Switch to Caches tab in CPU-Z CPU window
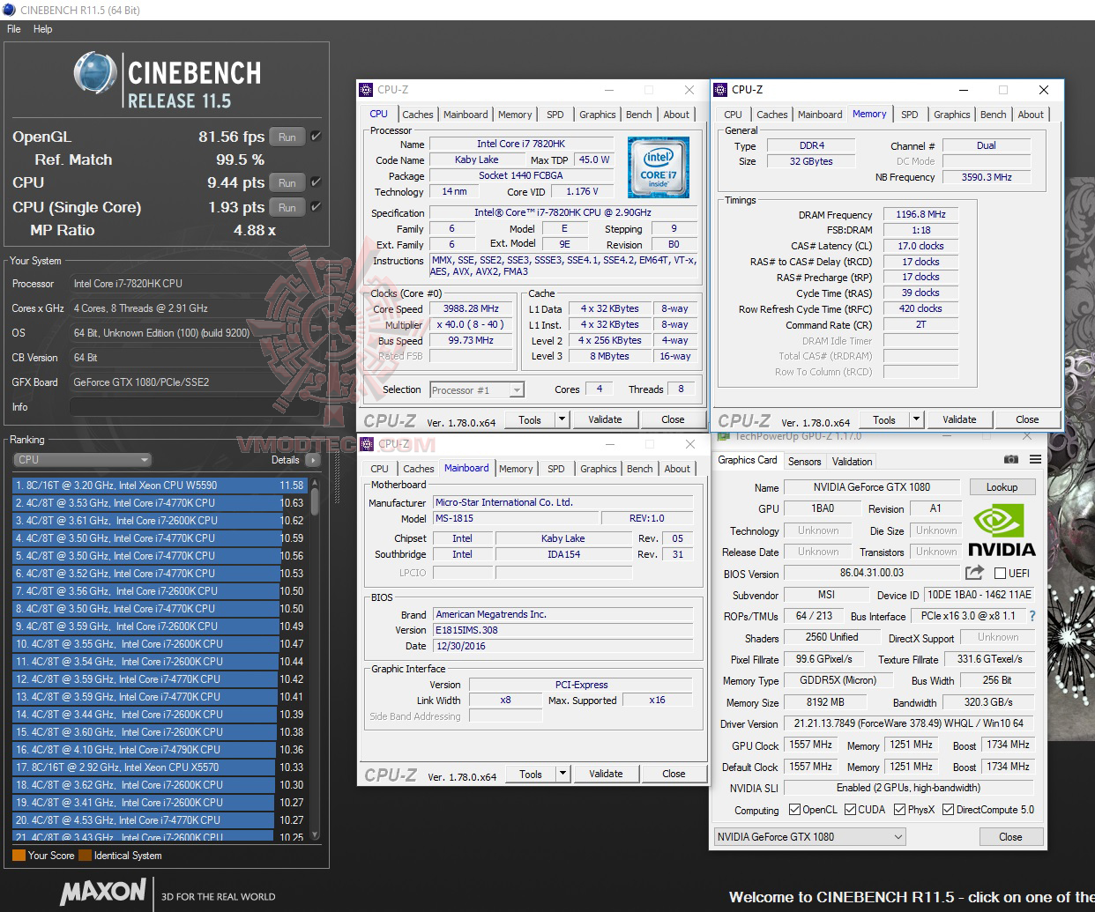The width and height of the screenshot is (1095, 912). pyautogui.click(x=417, y=115)
